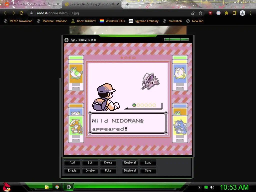Close the Coach Z Sog Dog tab
Screen dimensions: 256x192
[58, 4]
